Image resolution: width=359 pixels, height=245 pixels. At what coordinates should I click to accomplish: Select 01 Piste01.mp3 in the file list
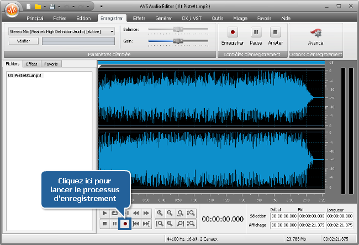[x=25, y=75]
